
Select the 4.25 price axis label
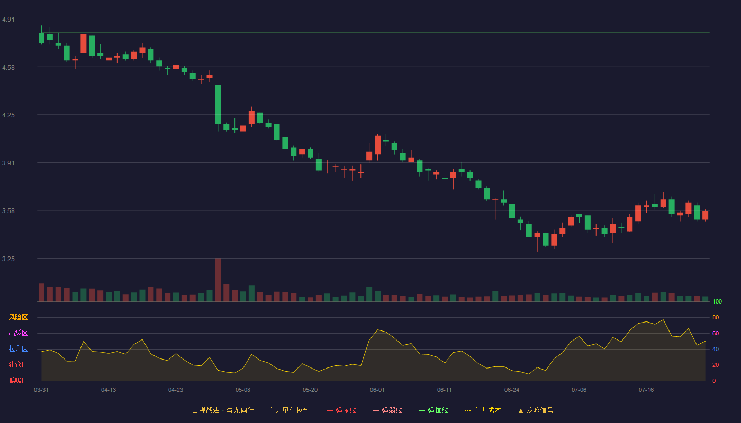[x=8, y=115]
